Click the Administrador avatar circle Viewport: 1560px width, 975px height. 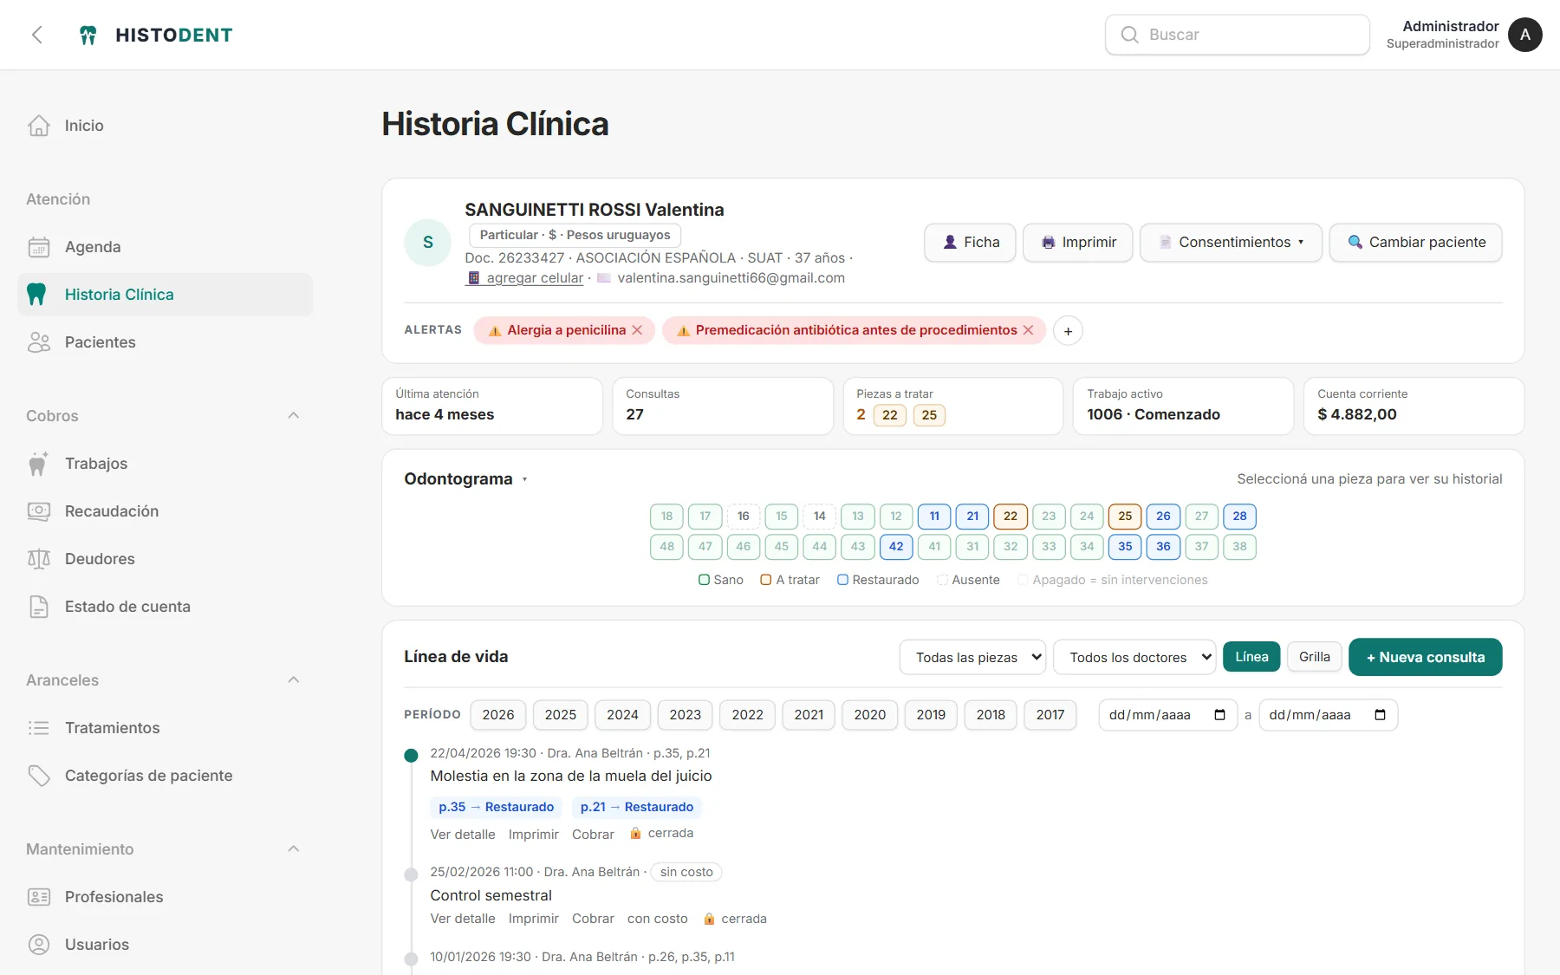tap(1525, 35)
